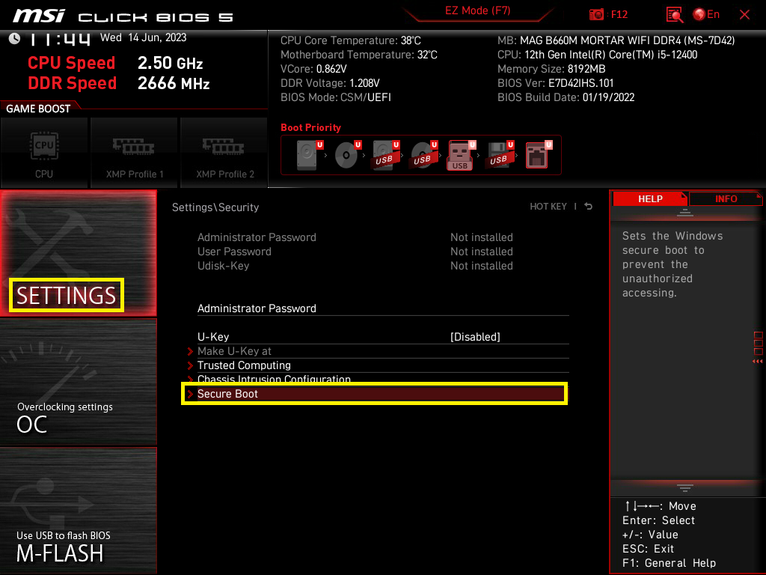Enable the CPU Game Boost tile
The height and width of the screenshot is (575, 766).
coord(44,153)
